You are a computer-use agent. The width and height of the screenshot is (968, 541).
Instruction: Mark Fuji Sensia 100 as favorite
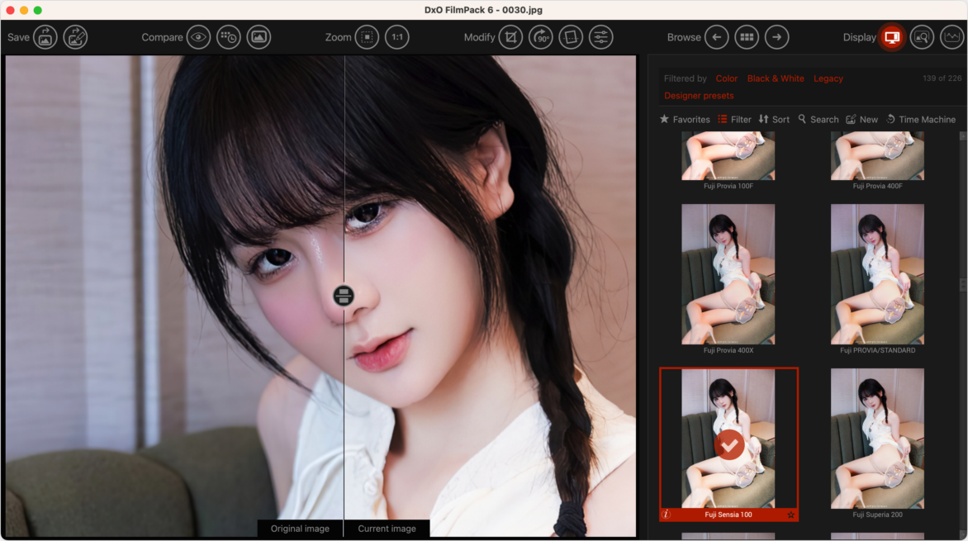click(790, 515)
